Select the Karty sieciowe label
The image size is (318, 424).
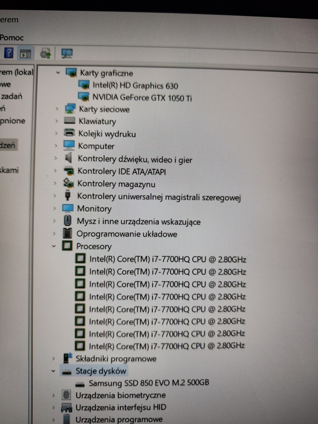click(x=104, y=109)
